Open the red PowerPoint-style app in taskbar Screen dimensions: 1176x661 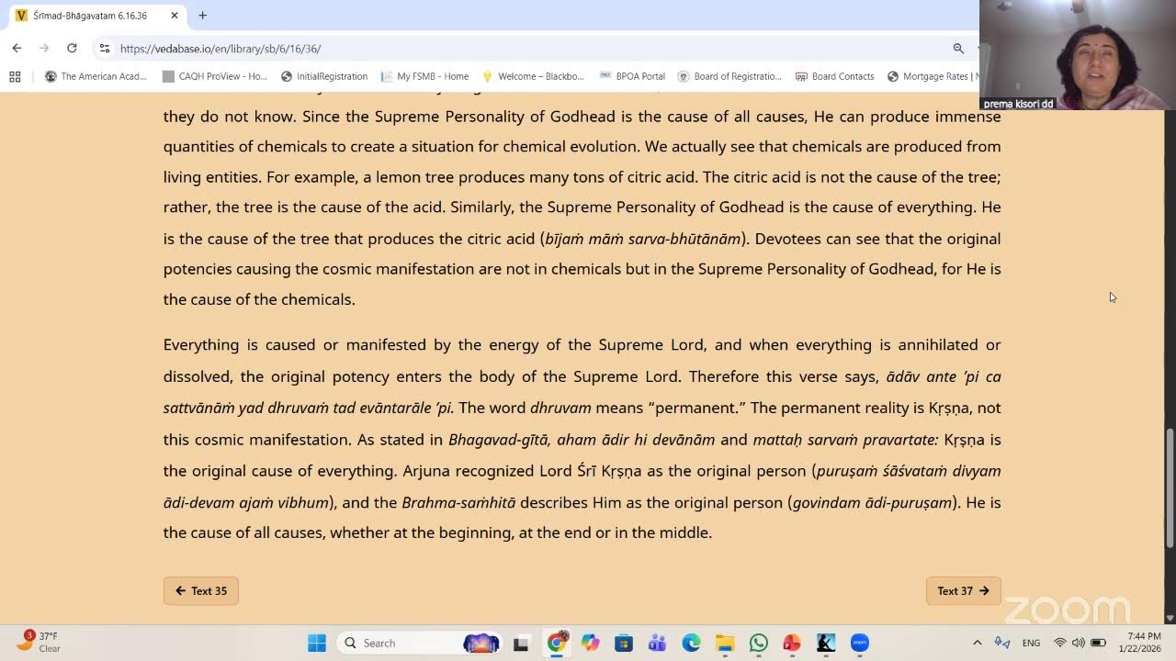pyautogui.click(x=792, y=643)
